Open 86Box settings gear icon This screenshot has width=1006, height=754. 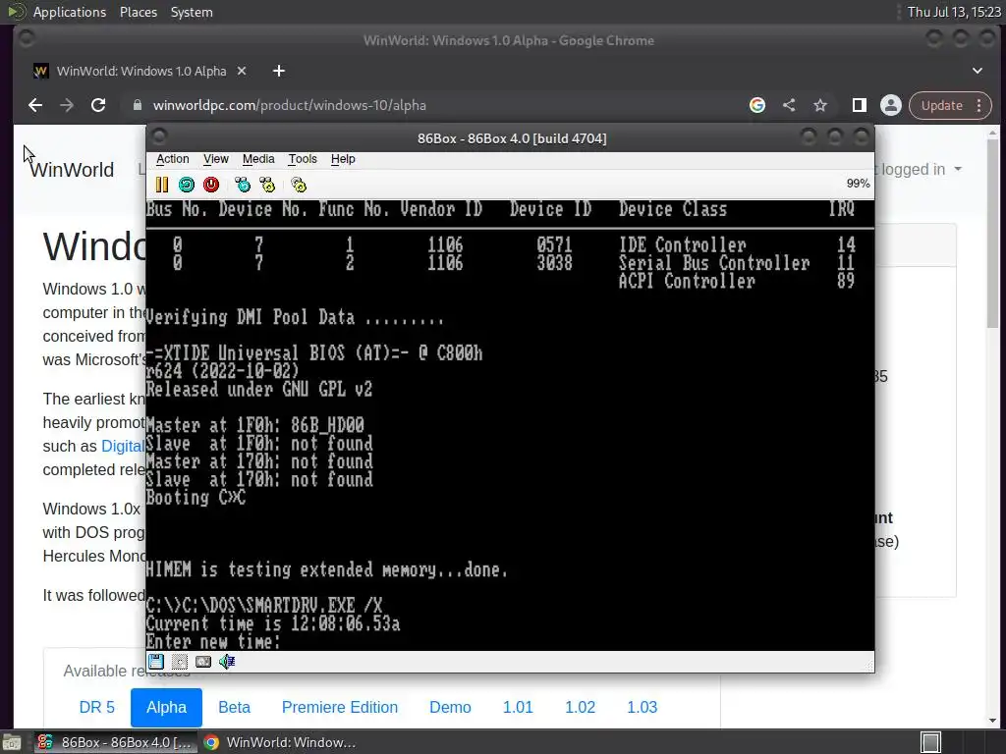point(299,186)
